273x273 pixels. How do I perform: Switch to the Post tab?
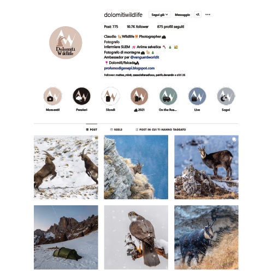pos(92,129)
